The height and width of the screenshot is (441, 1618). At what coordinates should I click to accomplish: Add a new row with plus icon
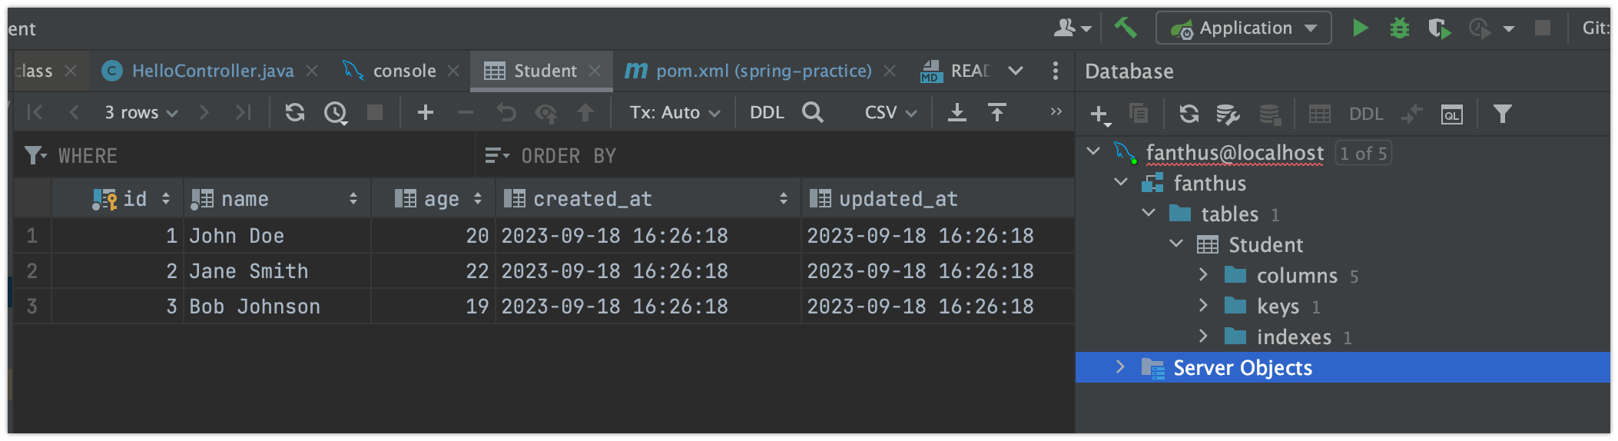(425, 113)
